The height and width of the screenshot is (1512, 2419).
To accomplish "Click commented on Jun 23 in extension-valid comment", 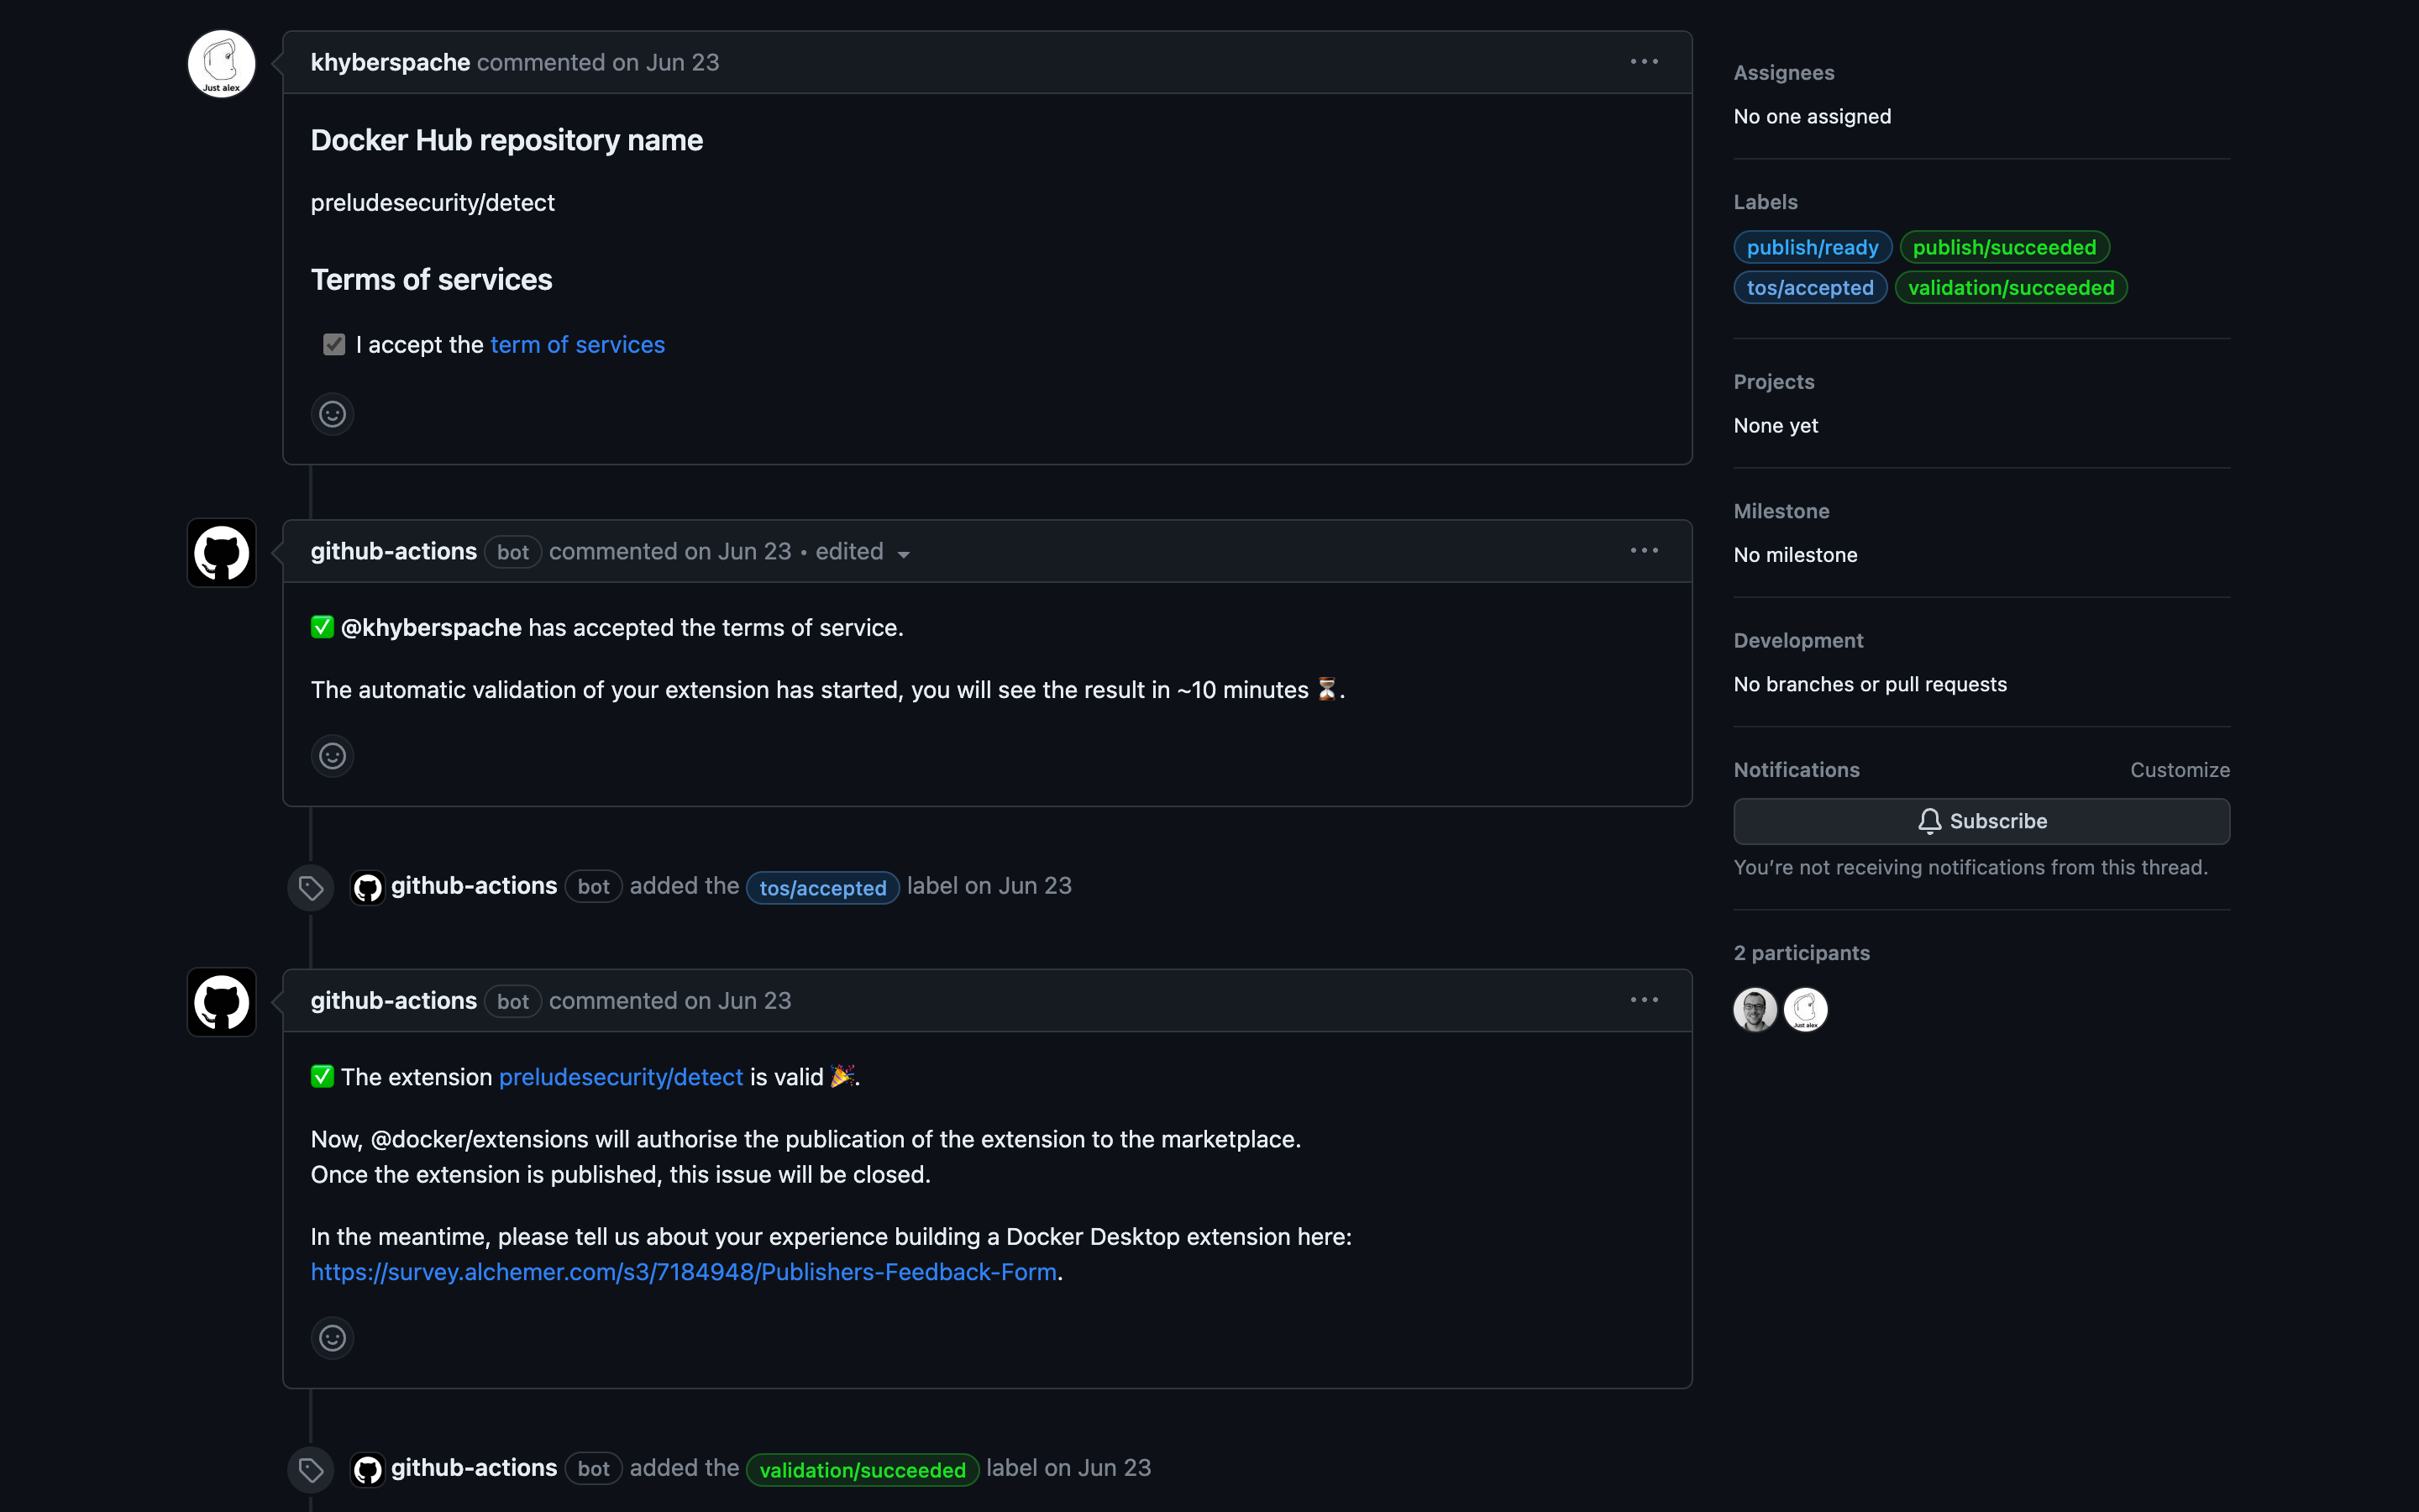I will tap(669, 1001).
